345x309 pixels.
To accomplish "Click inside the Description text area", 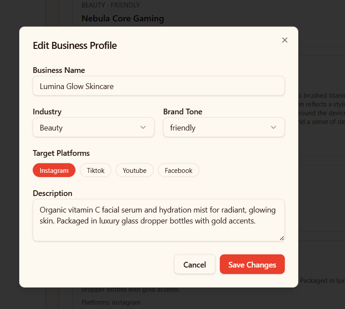I will click(x=159, y=220).
